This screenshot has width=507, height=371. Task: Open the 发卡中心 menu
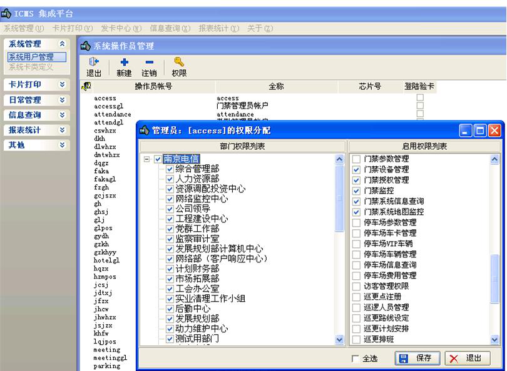(x=121, y=28)
